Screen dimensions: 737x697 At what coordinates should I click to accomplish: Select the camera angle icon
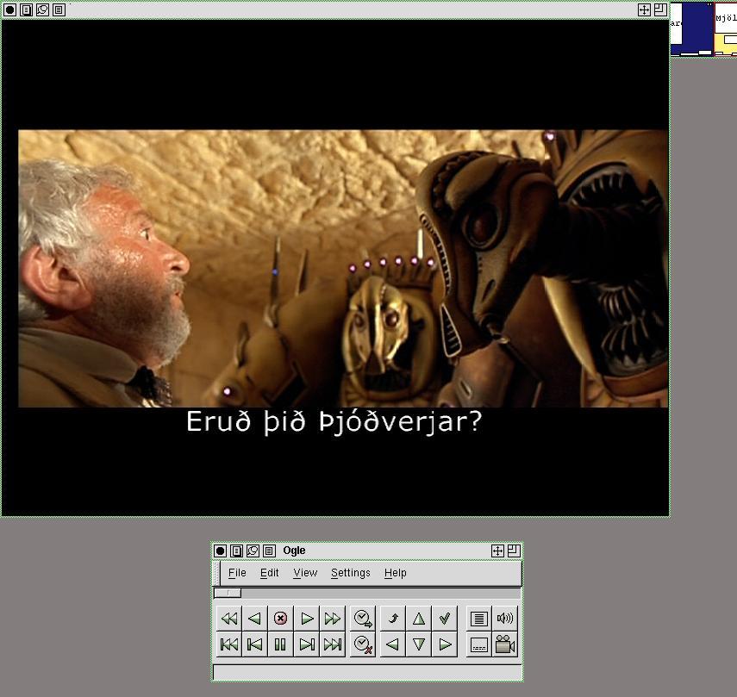coord(505,644)
